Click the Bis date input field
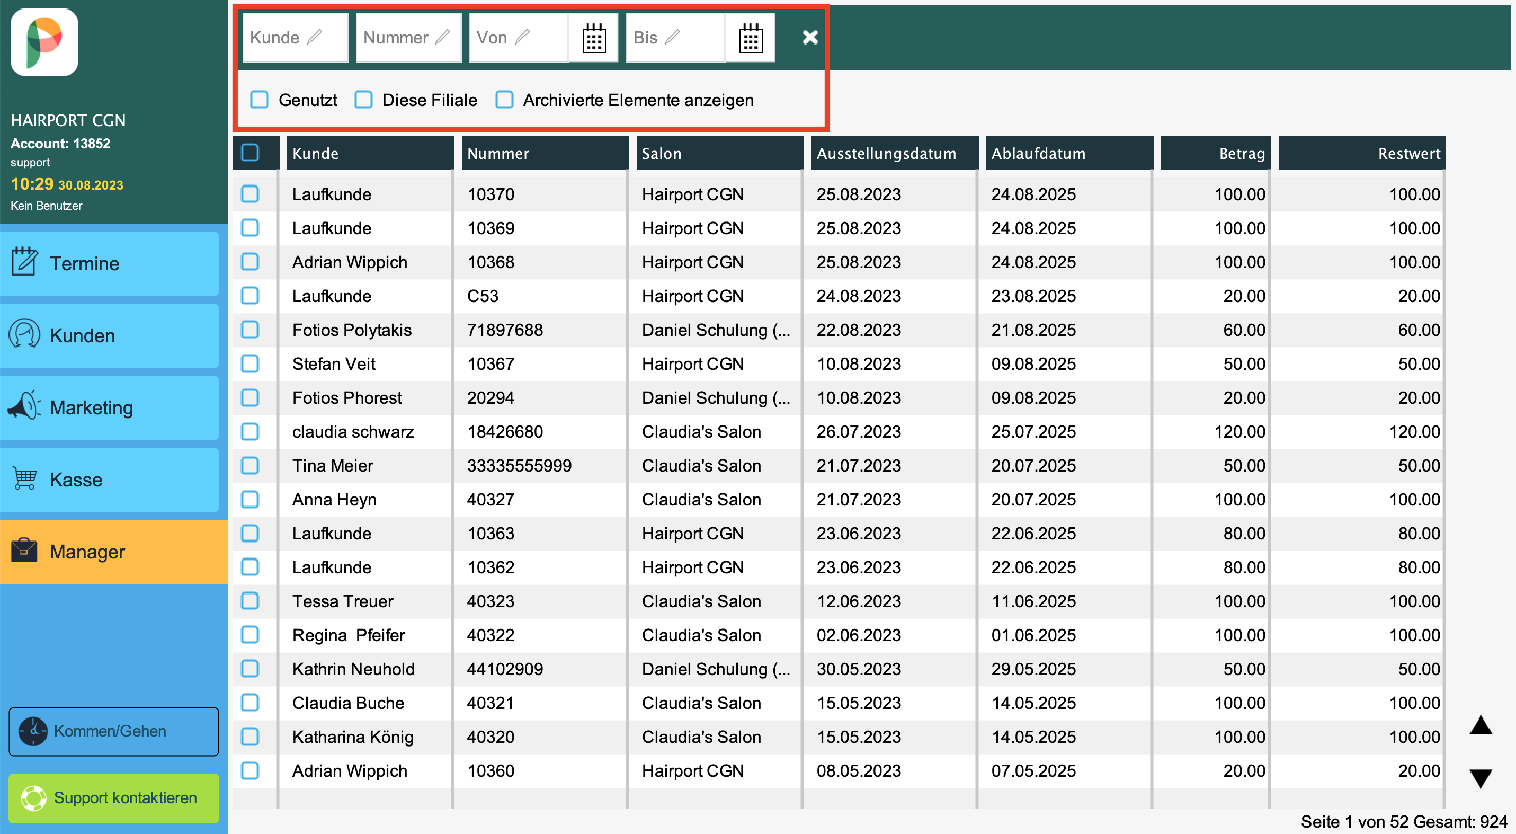 (675, 38)
